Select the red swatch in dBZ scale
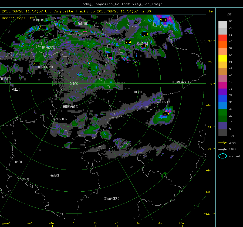The width and height of the screenshot is (243, 227). pyautogui.click(x=222, y=38)
